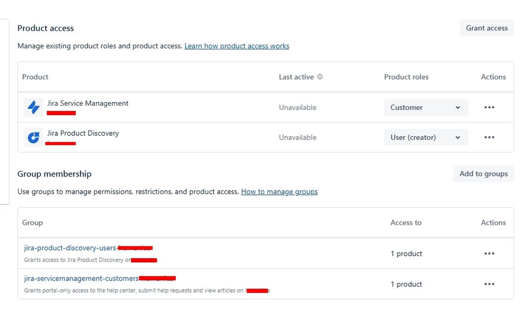Click the Product column header
The height and width of the screenshot is (315, 531).
coord(35,77)
